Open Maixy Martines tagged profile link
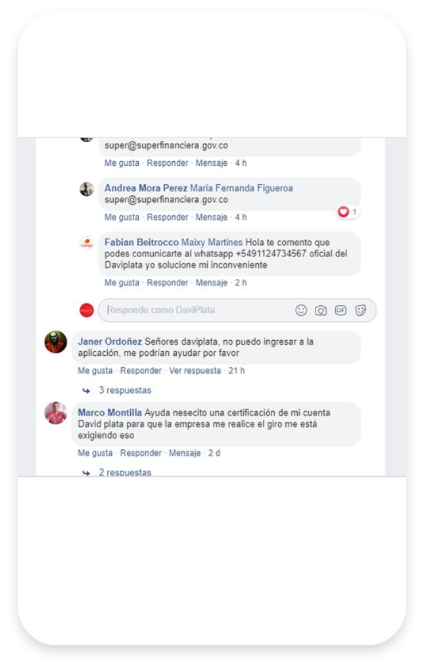Viewport: 424px width, 669px height. click(x=212, y=242)
